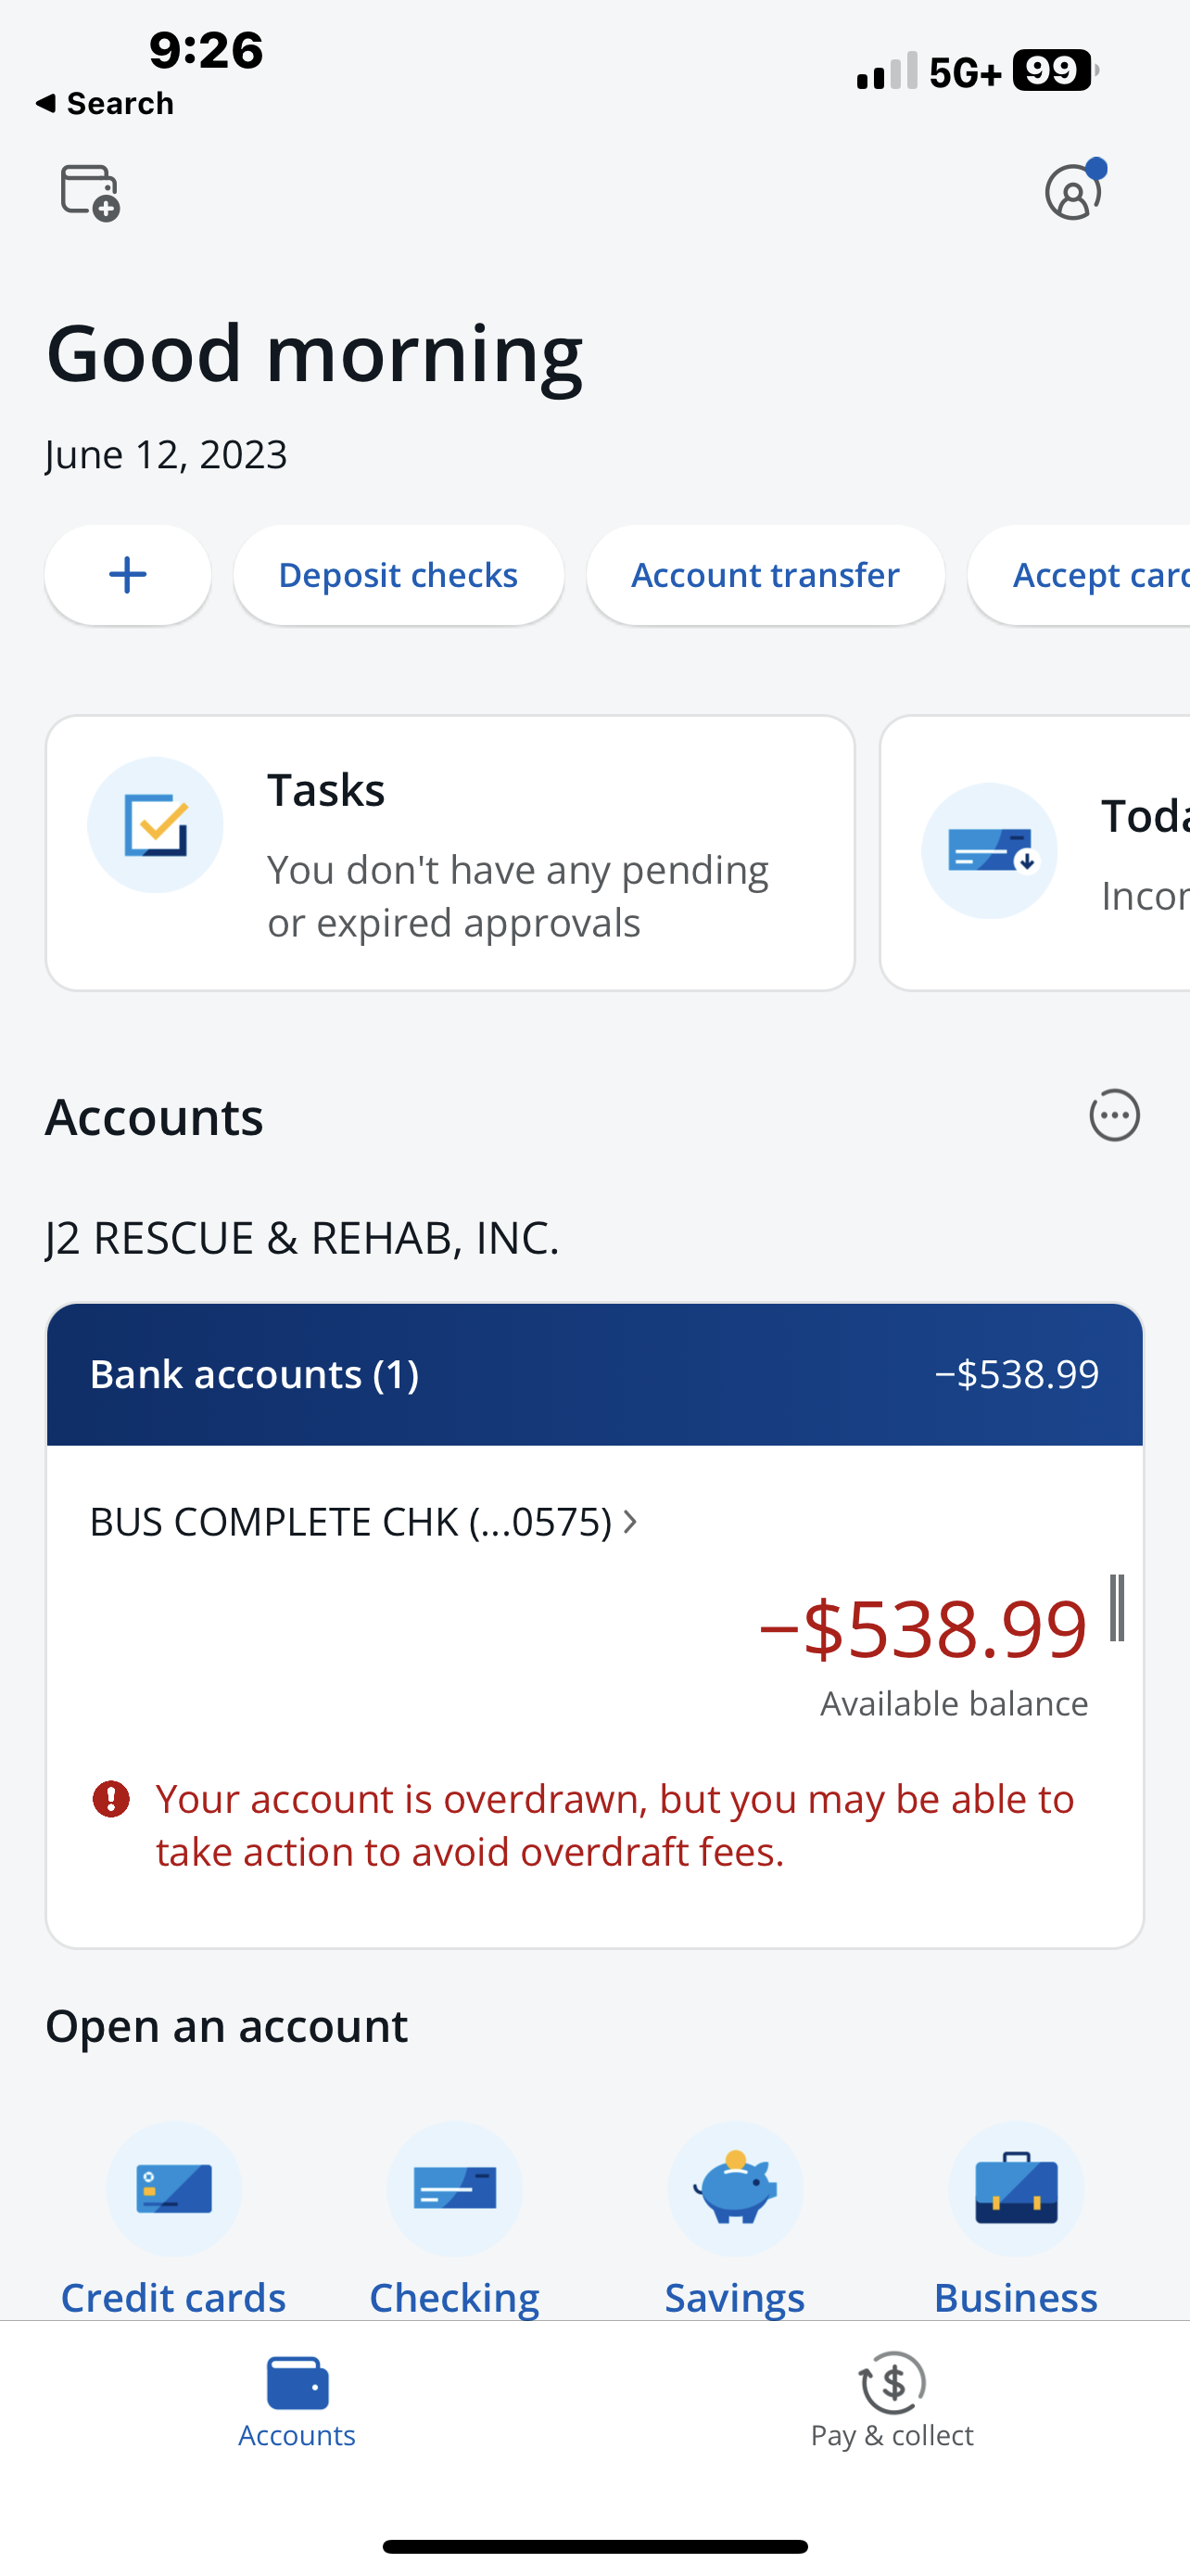The height and width of the screenshot is (2576, 1190).
Task: Tap the Accept card payments button
Action: pos(1081,575)
